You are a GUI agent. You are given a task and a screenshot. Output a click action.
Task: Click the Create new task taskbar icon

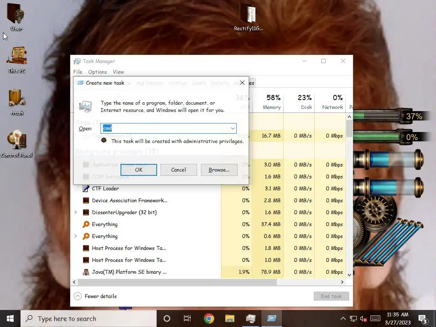coord(271,318)
